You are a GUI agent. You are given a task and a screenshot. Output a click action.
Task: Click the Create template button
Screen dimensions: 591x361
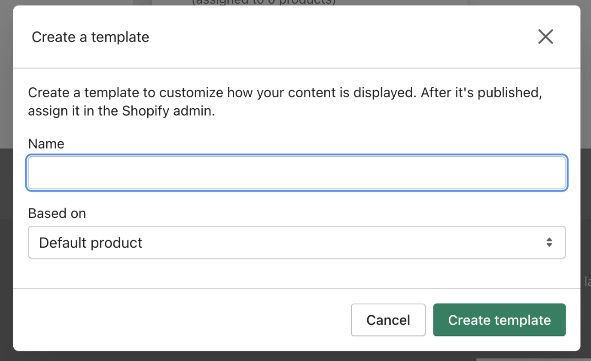point(500,320)
